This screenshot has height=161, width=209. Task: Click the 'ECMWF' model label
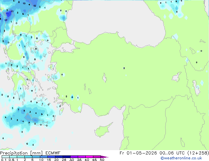(x=53, y=153)
